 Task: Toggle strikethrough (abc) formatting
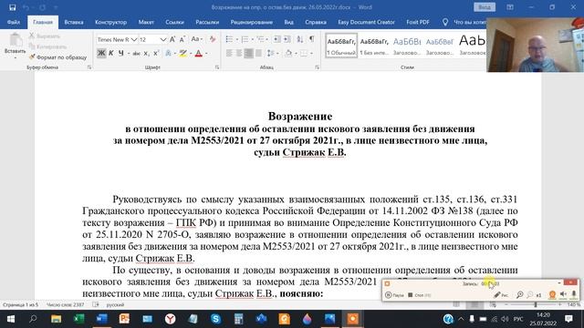click(x=136, y=54)
